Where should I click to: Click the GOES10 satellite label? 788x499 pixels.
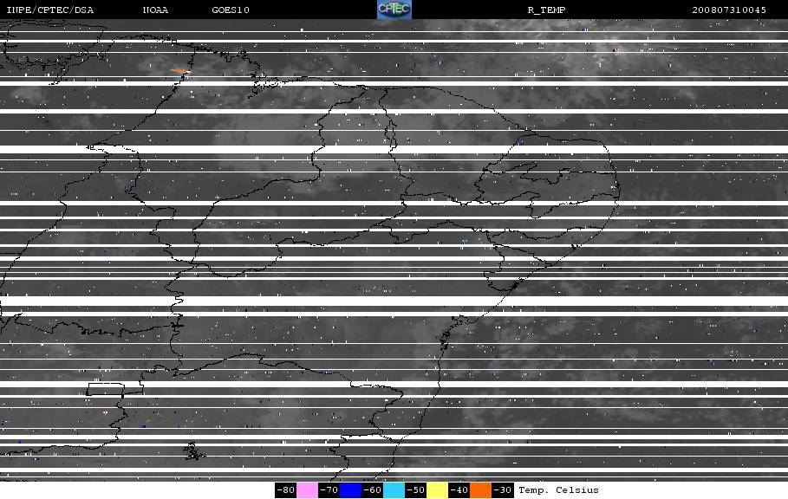point(227,10)
